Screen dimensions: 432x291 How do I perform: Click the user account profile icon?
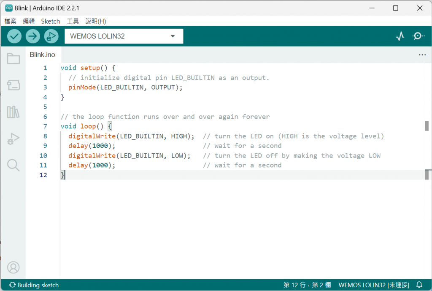(x=13, y=267)
